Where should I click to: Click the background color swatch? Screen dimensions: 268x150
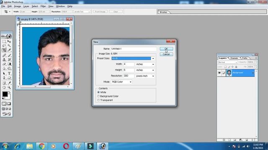(x=8, y=97)
